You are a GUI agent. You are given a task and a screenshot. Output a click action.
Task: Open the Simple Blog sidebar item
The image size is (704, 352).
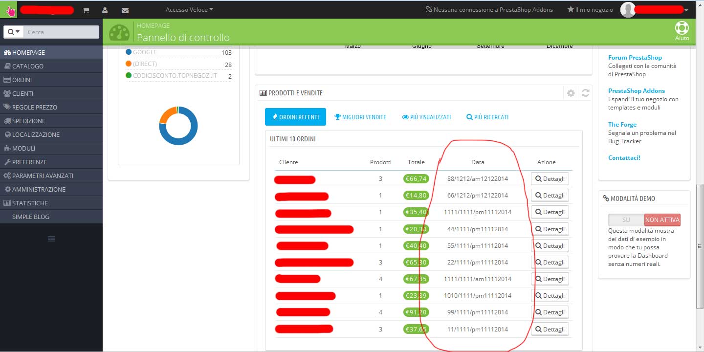(51, 217)
